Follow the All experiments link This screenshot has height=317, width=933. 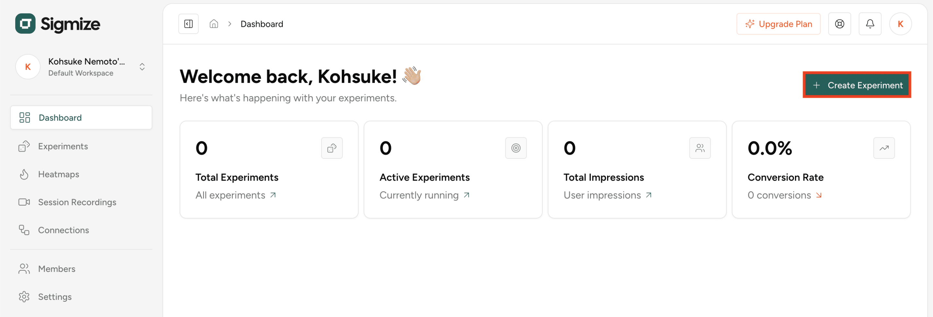236,195
